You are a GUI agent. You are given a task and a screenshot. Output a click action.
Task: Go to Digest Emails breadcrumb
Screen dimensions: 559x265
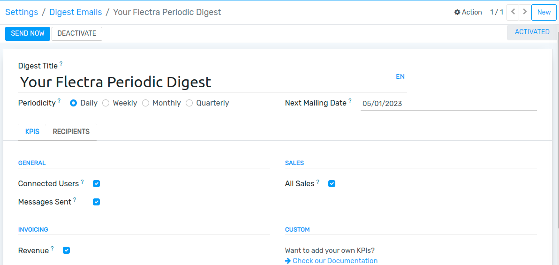point(76,12)
